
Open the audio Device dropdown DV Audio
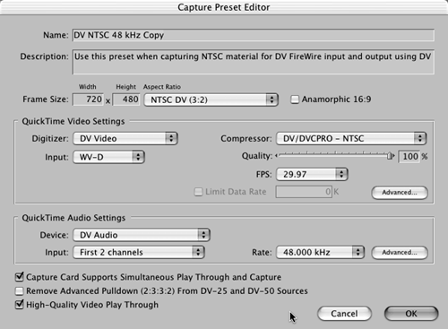(142, 235)
